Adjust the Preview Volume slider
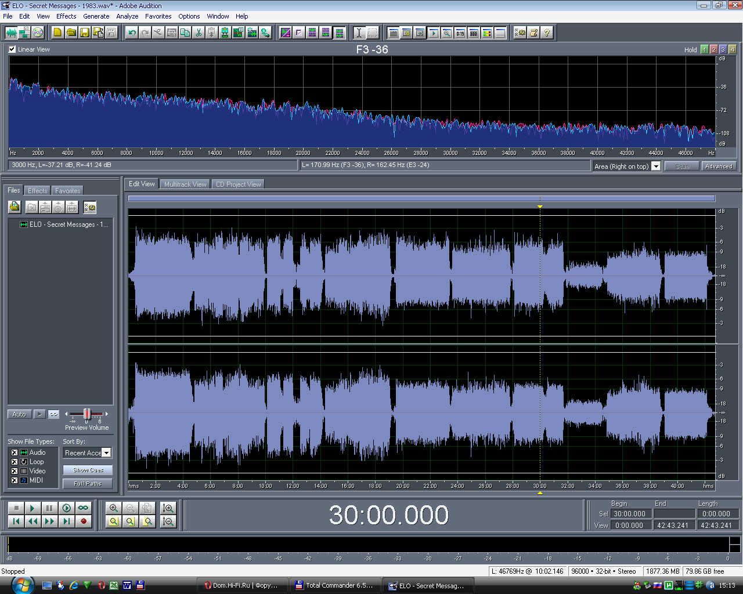Image resolution: width=743 pixels, height=594 pixels. (x=87, y=414)
